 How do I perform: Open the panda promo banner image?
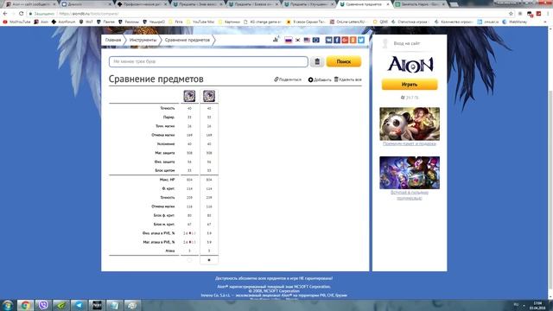[x=410, y=124]
